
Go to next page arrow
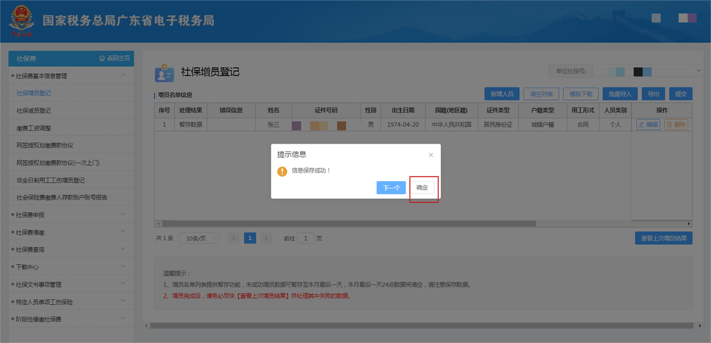[x=267, y=238]
